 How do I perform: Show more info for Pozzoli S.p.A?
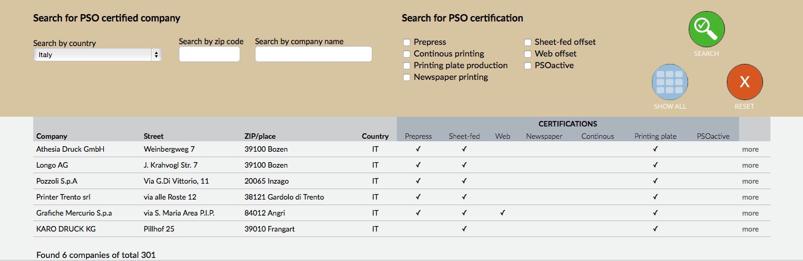click(x=750, y=181)
